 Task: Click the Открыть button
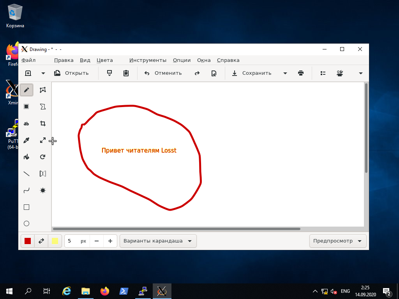tap(72, 73)
